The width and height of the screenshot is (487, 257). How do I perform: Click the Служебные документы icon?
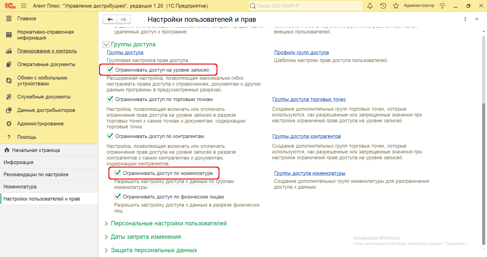9,97
